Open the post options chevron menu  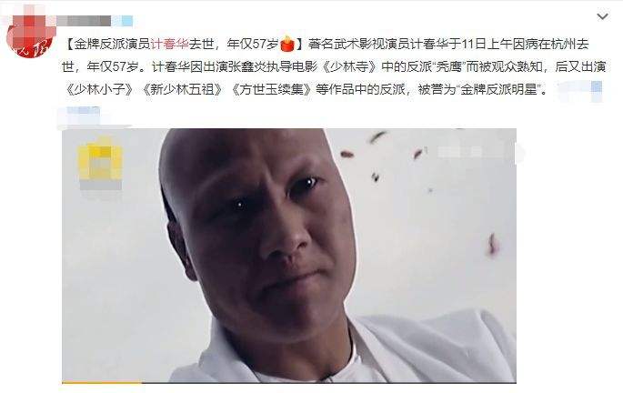602,16
